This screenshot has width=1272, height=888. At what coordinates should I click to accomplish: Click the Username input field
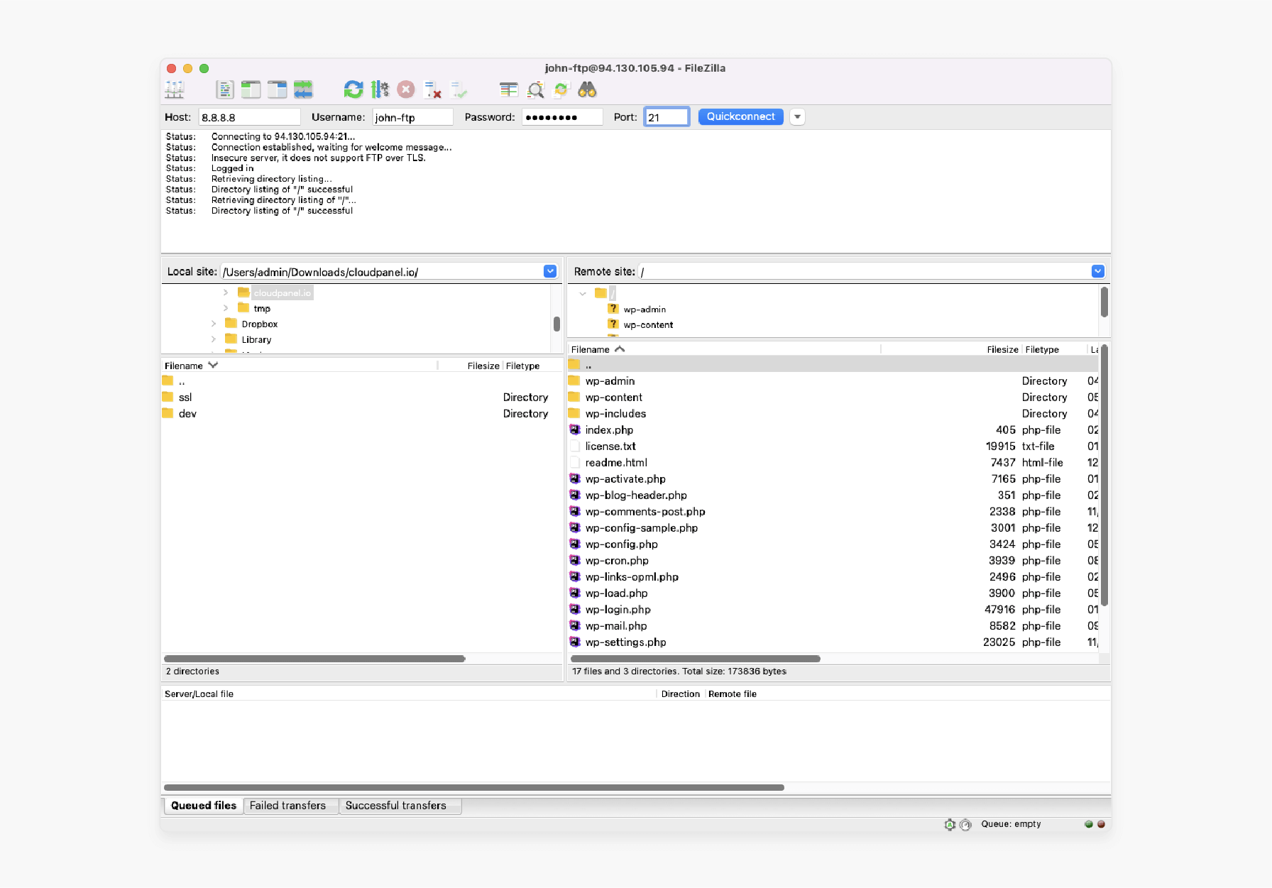[412, 117]
